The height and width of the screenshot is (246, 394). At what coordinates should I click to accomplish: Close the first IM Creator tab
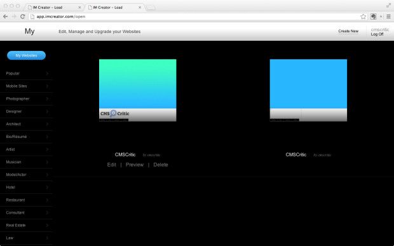click(x=79, y=8)
